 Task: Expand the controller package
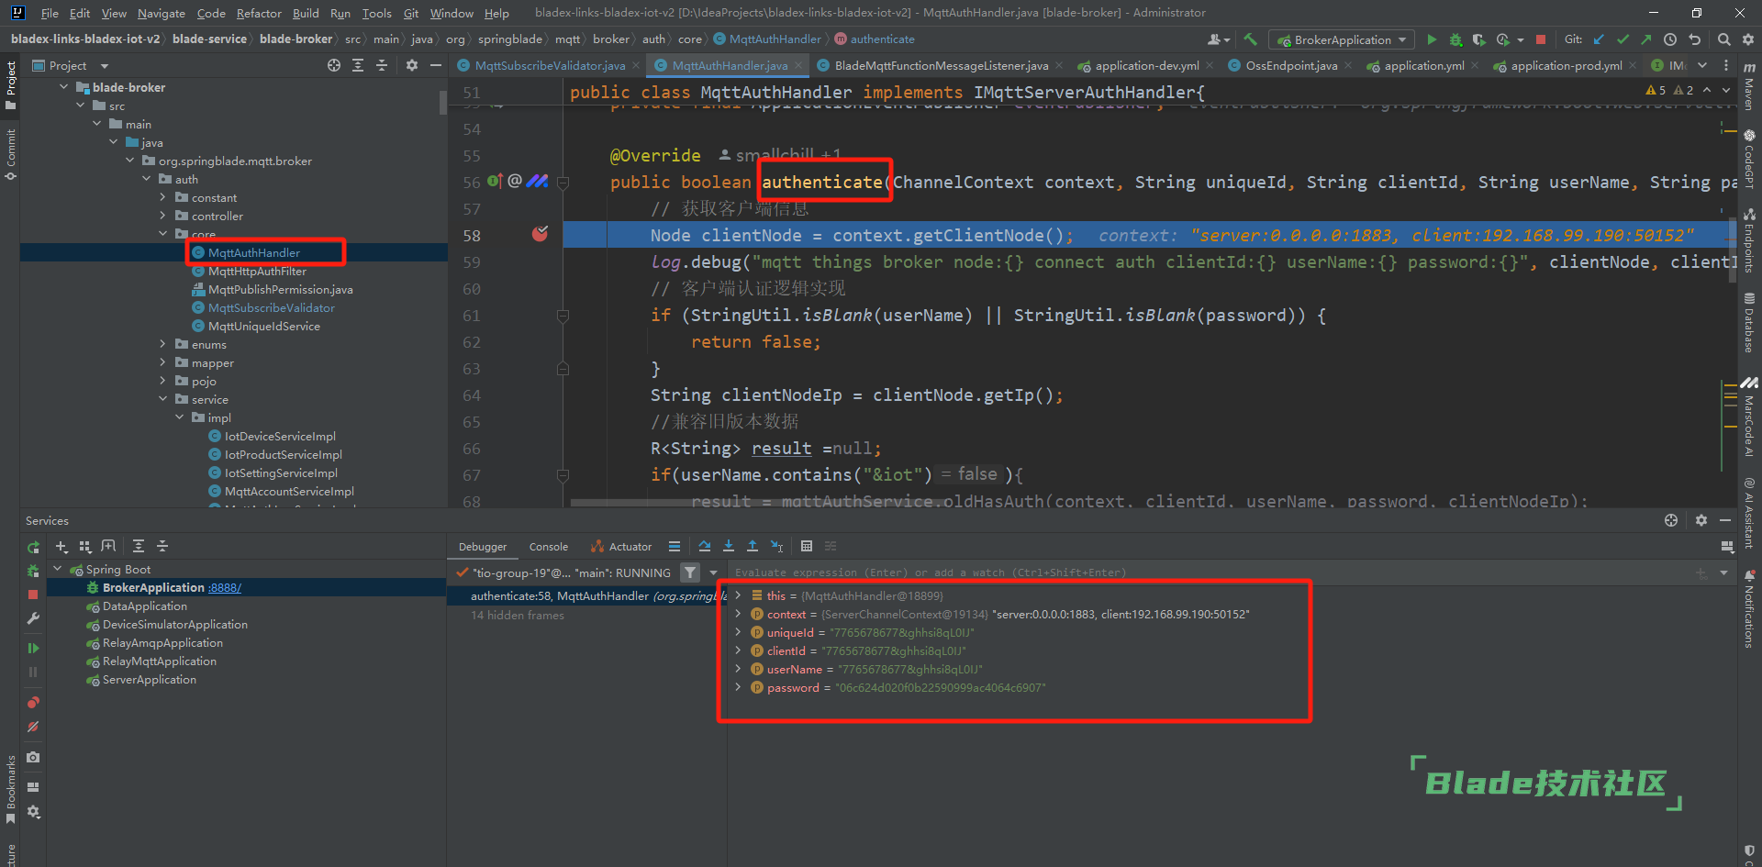(x=163, y=216)
